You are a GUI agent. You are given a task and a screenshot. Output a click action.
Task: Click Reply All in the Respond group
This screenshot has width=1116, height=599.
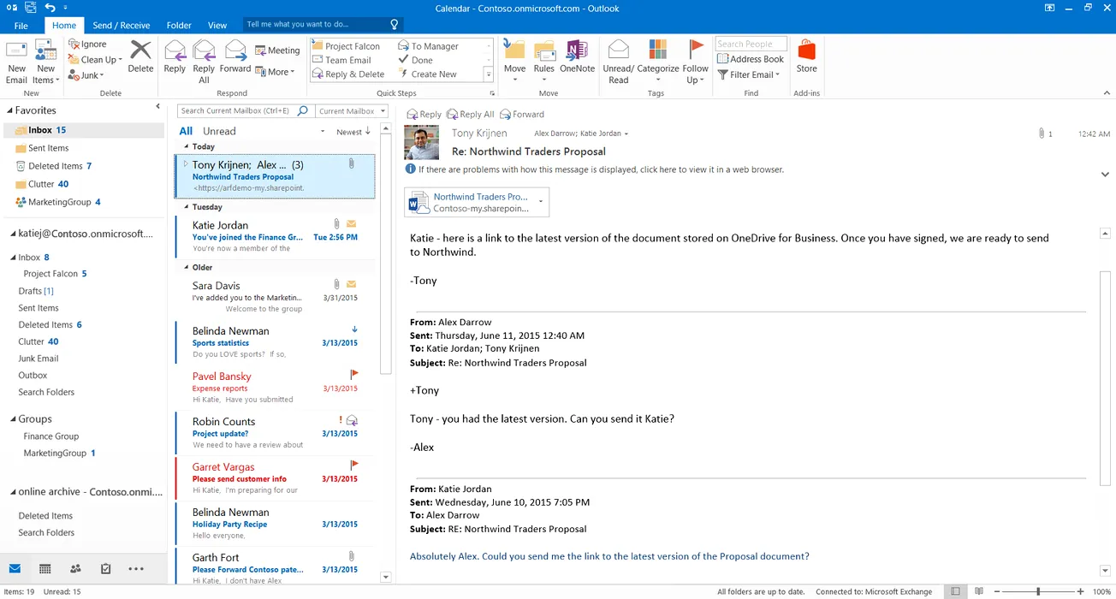click(x=204, y=52)
